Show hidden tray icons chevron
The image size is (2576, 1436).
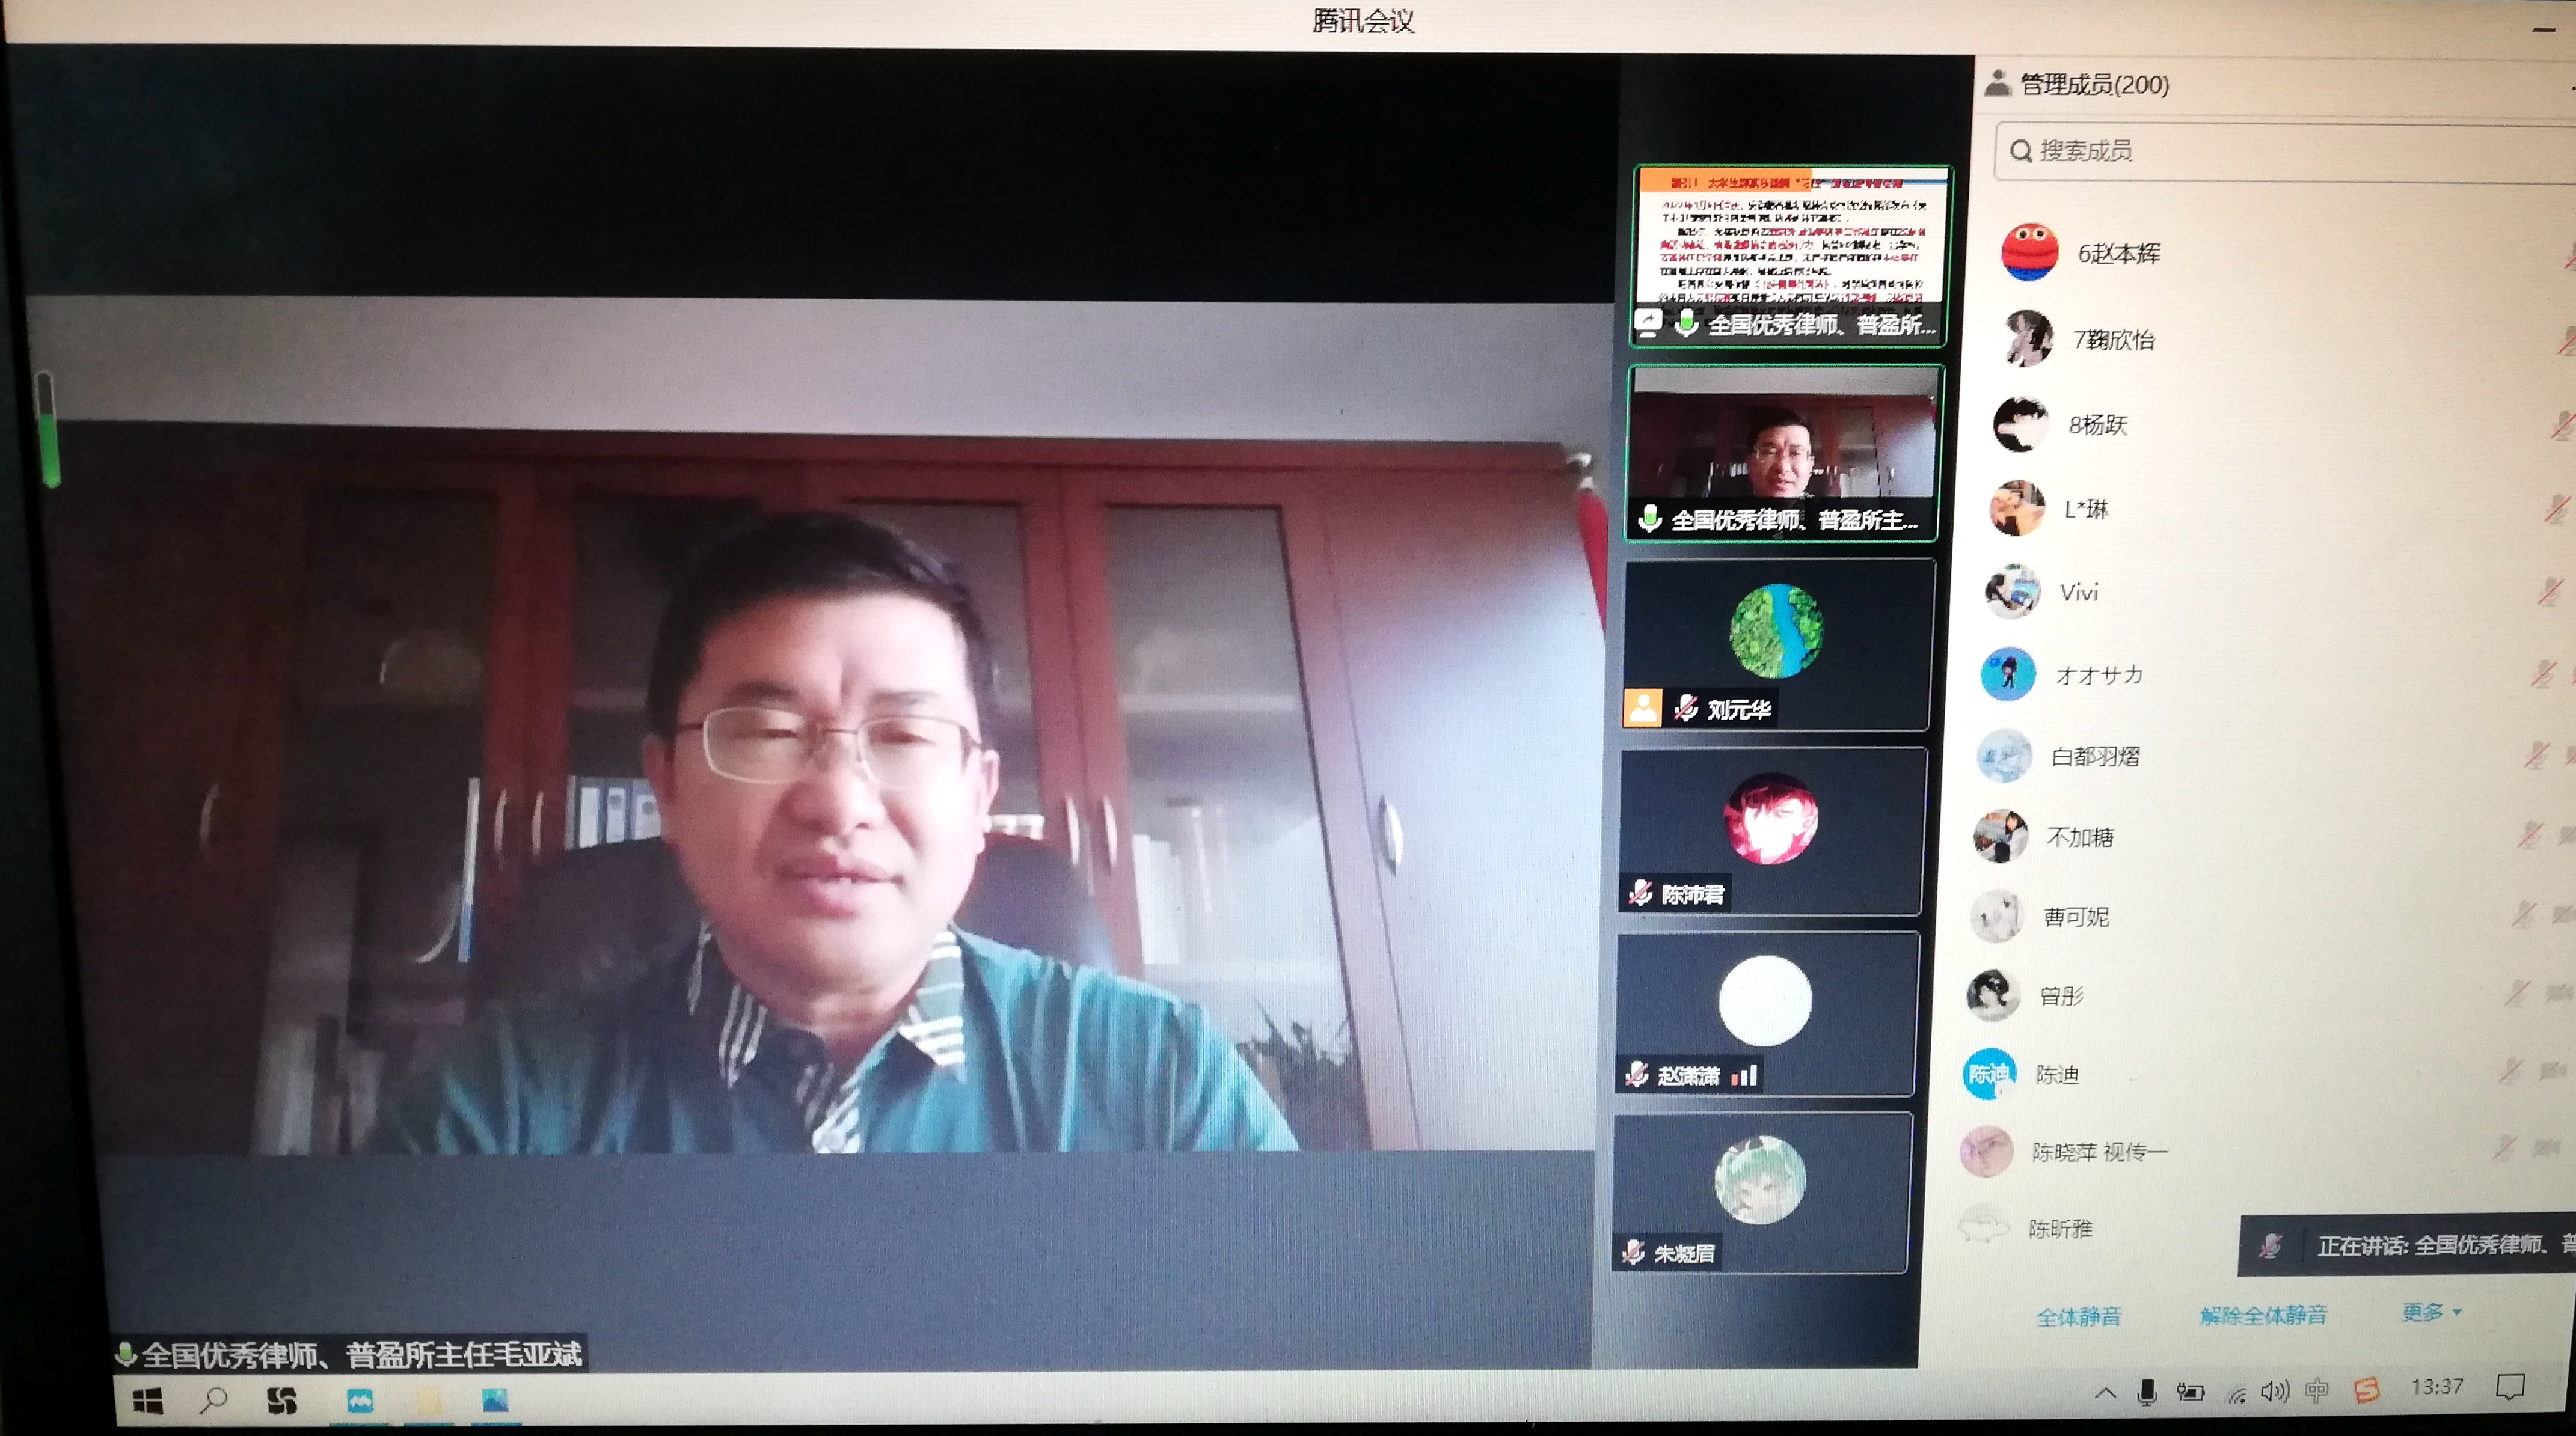(2104, 1393)
